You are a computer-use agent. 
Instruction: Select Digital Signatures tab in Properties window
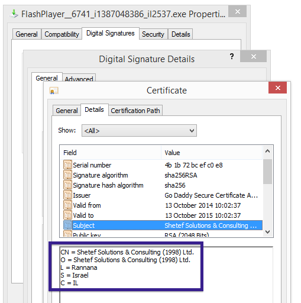click(111, 33)
